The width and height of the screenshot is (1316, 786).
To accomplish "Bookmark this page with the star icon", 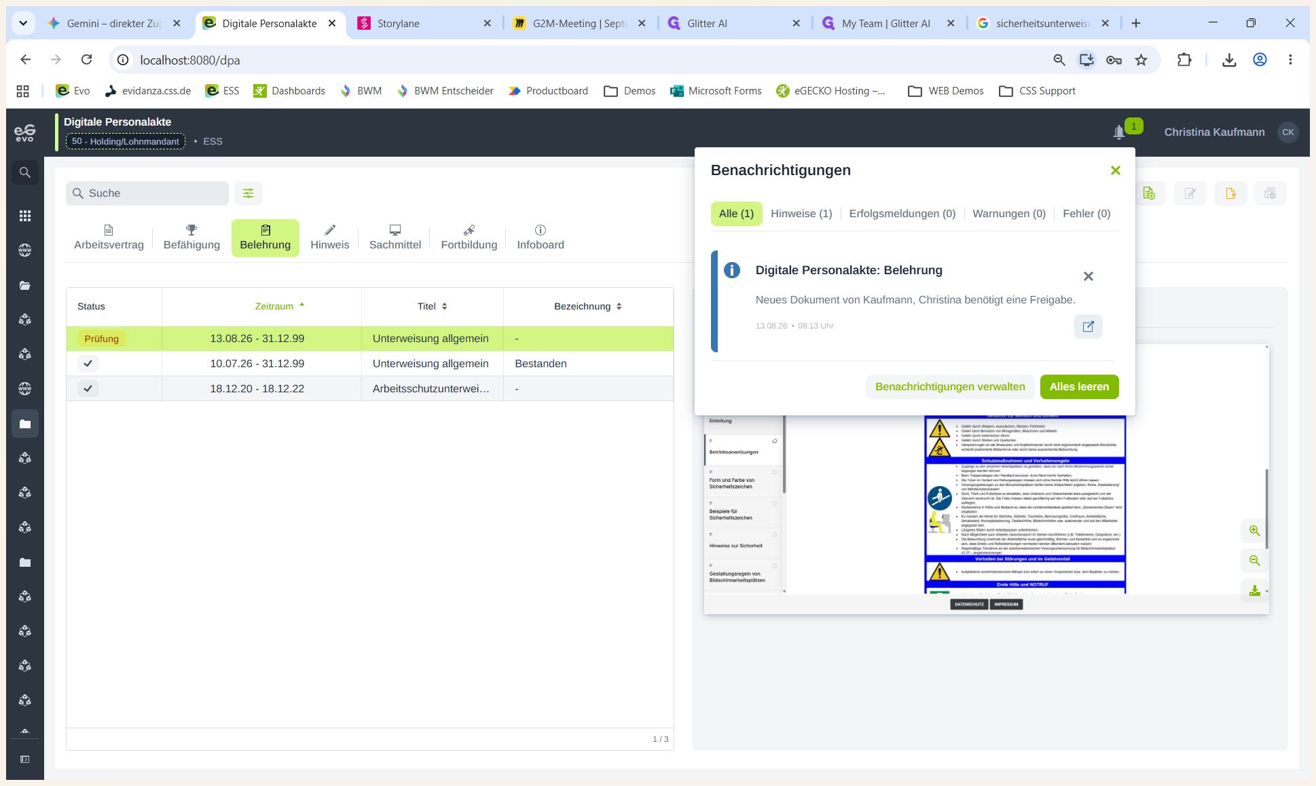I will click(1141, 60).
